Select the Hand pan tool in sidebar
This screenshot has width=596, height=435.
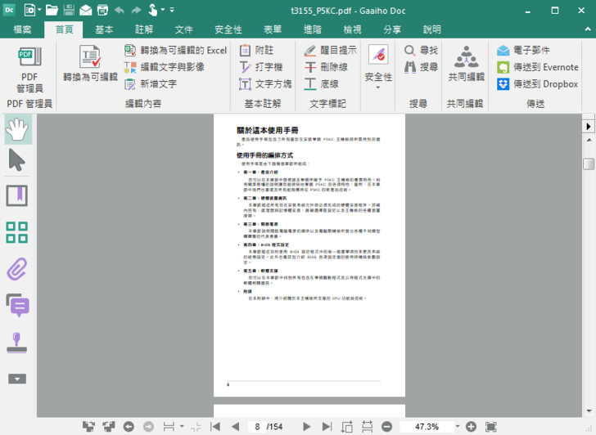(17, 128)
